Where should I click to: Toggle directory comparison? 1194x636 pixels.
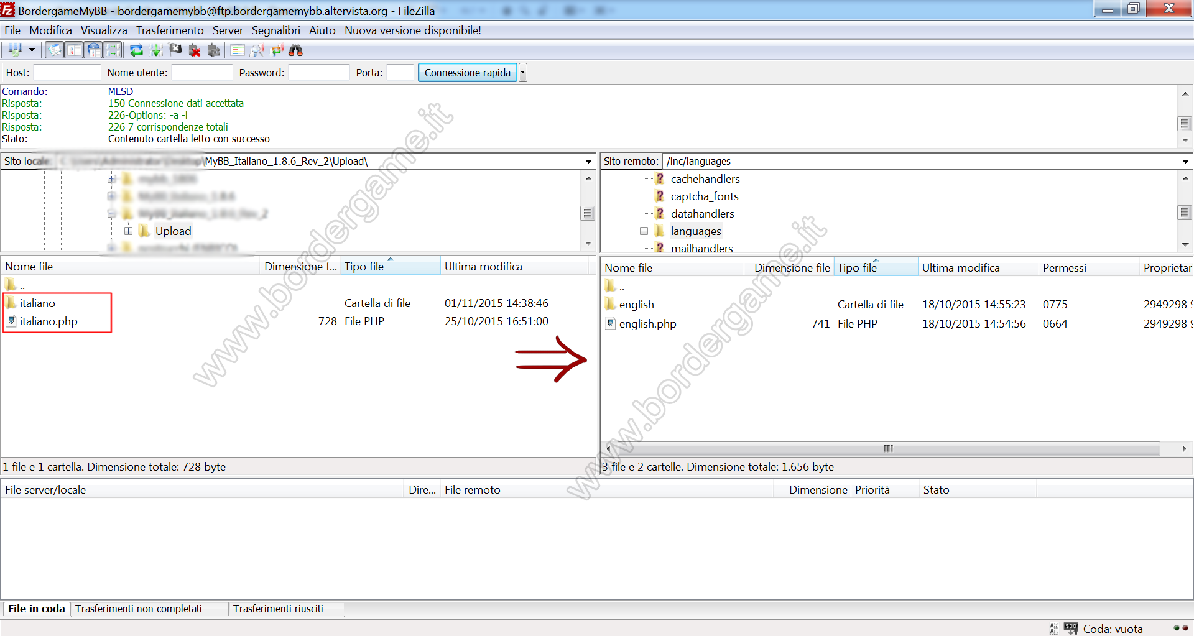tap(257, 50)
